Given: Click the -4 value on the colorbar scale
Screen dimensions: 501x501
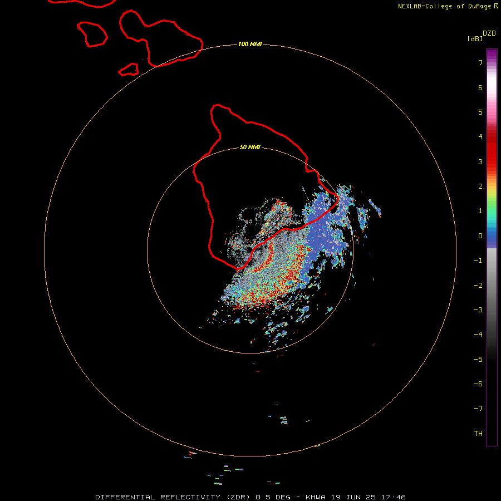Looking at the screenshot, I should (478, 334).
